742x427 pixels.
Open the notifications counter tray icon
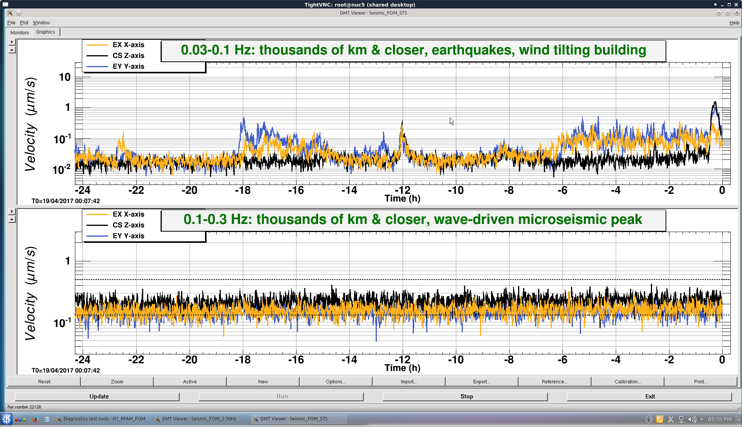click(x=649, y=419)
